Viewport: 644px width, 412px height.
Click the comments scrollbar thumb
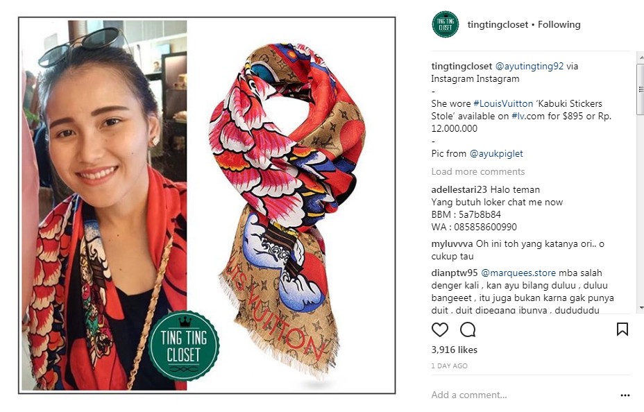pyautogui.click(x=641, y=89)
